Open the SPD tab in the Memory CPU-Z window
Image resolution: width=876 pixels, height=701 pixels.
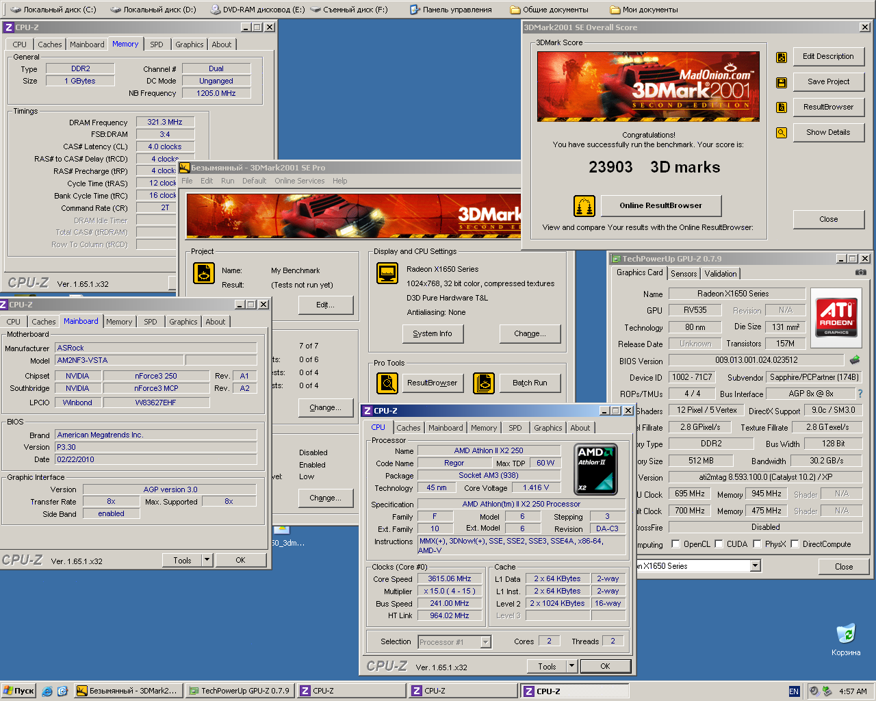[157, 44]
